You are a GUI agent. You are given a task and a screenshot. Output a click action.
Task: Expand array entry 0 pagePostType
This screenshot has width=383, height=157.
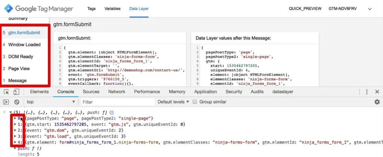[x=15, y=118]
